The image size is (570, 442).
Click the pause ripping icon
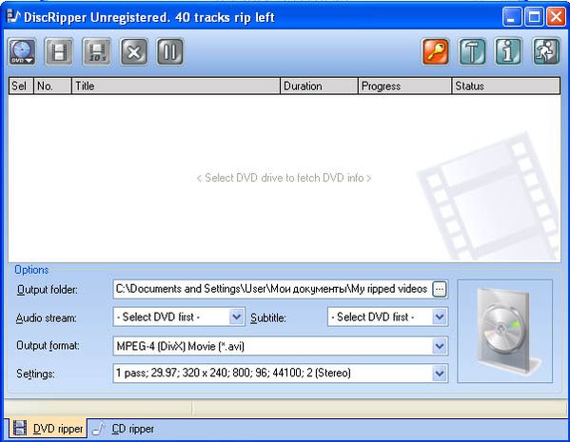point(170,52)
